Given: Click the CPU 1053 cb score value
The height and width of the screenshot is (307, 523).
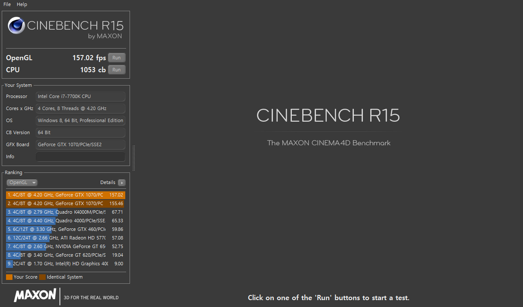Looking at the screenshot, I should [93, 70].
